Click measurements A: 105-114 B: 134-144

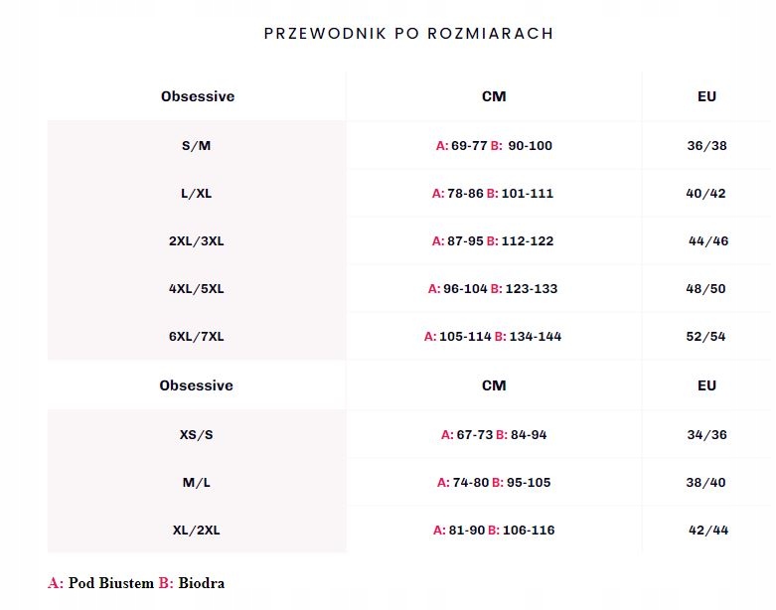click(493, 336)
